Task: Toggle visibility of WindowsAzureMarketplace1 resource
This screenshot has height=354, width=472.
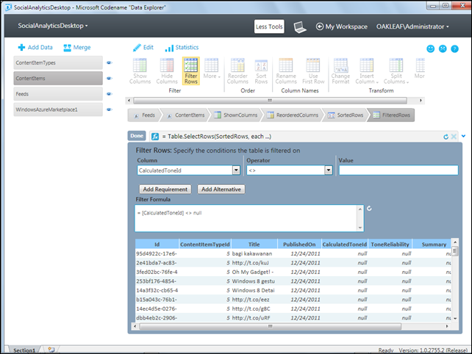Action: tap(110, 109)
